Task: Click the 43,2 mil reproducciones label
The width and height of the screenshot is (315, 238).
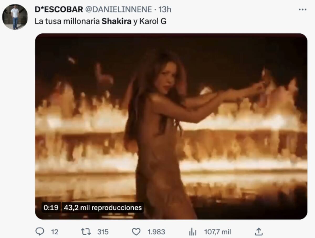Action: click(x=103, y=207)
